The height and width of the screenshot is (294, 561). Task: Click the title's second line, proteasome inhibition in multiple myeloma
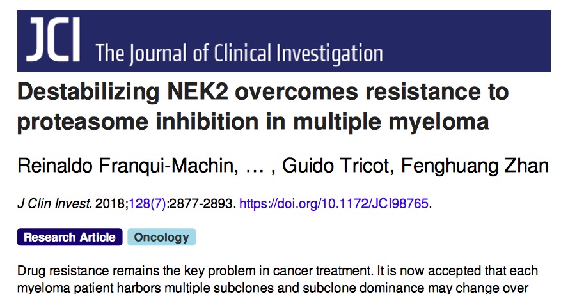[253, 122]
